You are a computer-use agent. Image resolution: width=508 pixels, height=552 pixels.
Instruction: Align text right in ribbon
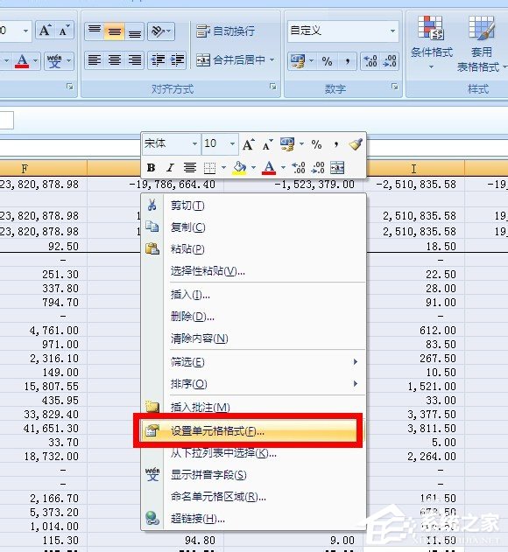pos(134,60)
